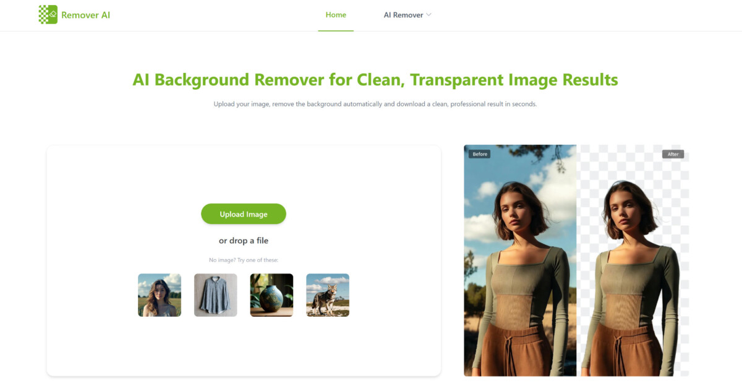Click the "or drop a file" text
Image resolution: width=742 pixels, height=391 pixels.
[244, 241]
